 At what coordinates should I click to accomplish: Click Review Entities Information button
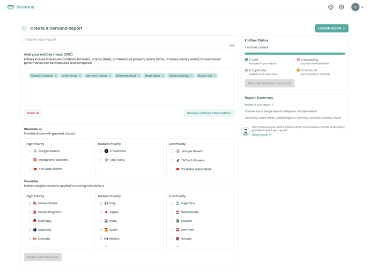209,113
